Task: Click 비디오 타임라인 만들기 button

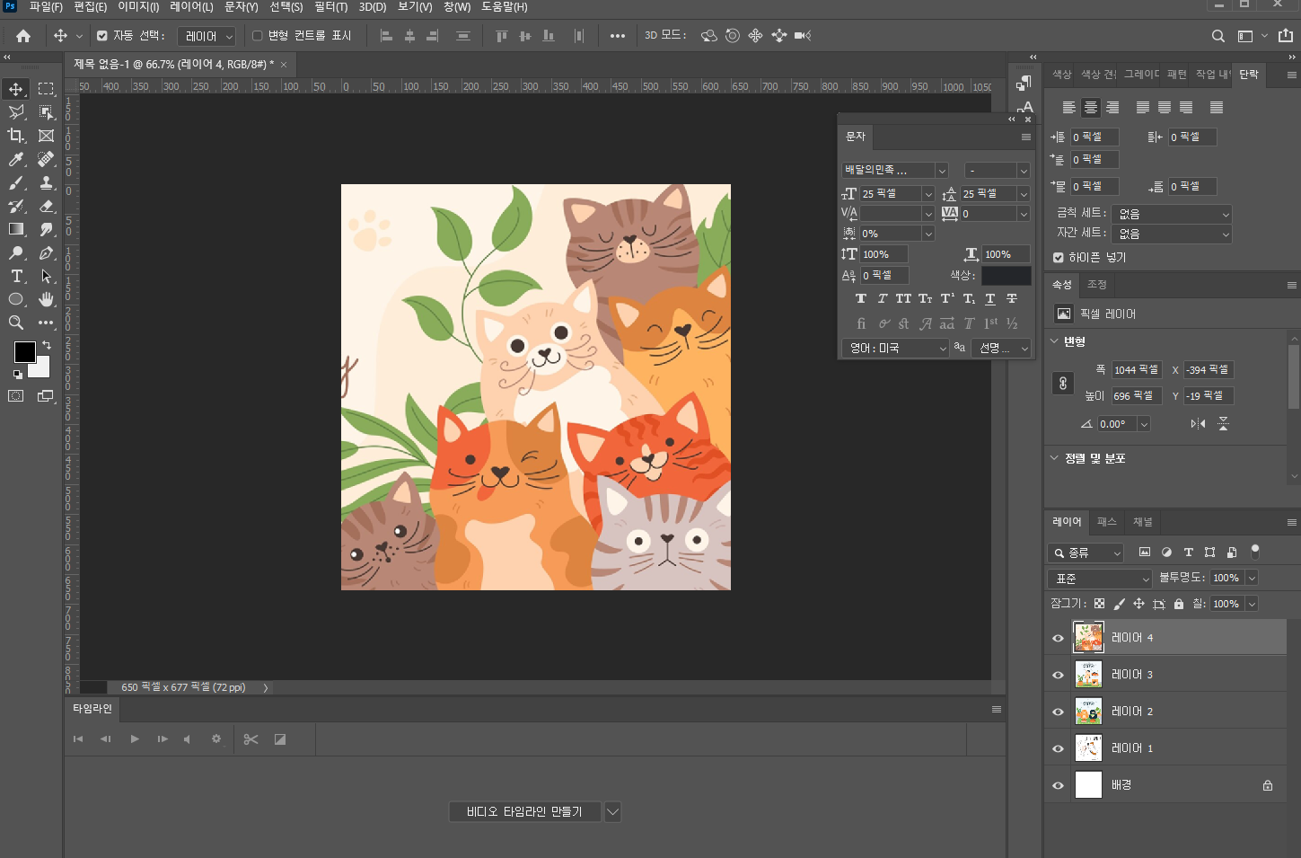Action: [x=524, y=812]
